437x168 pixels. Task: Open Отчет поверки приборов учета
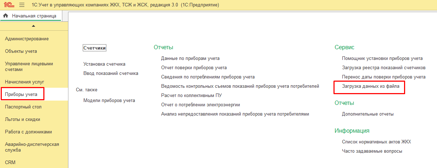click(x=194, y=68)
